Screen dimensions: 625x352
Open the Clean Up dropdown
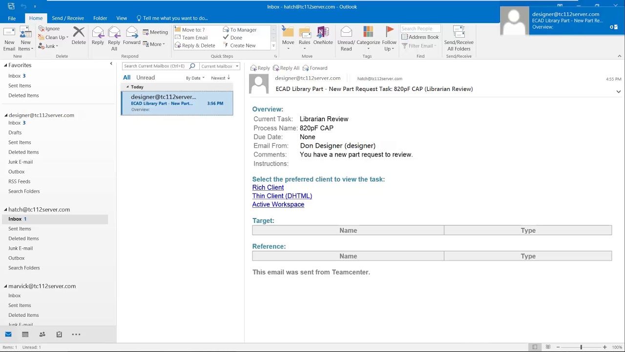tap(54, 38)
